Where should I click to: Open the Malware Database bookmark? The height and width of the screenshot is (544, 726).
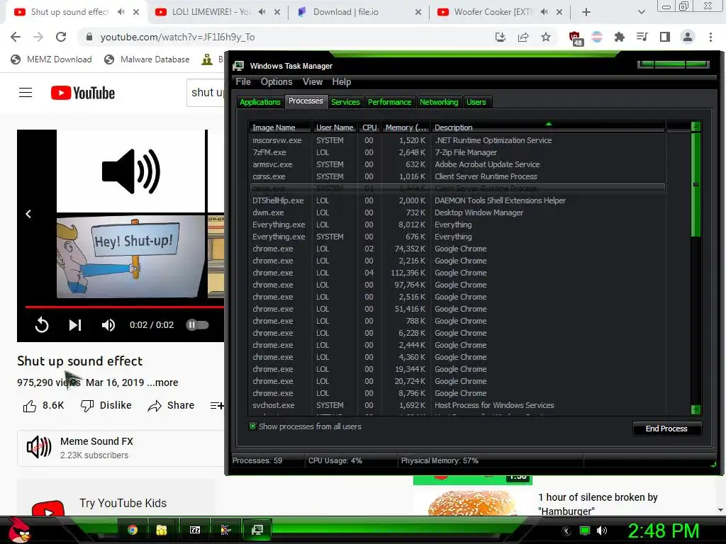tap(147, 59)
